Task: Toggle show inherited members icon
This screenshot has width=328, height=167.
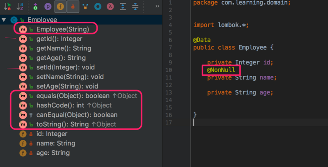Action: pyautogui.click(x=35, y=7)
